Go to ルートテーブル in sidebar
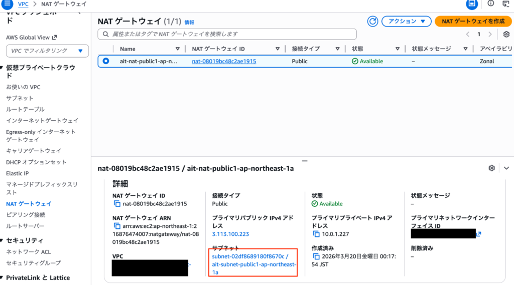This screenshot has width=514, height=285. (x=25, y=109)
